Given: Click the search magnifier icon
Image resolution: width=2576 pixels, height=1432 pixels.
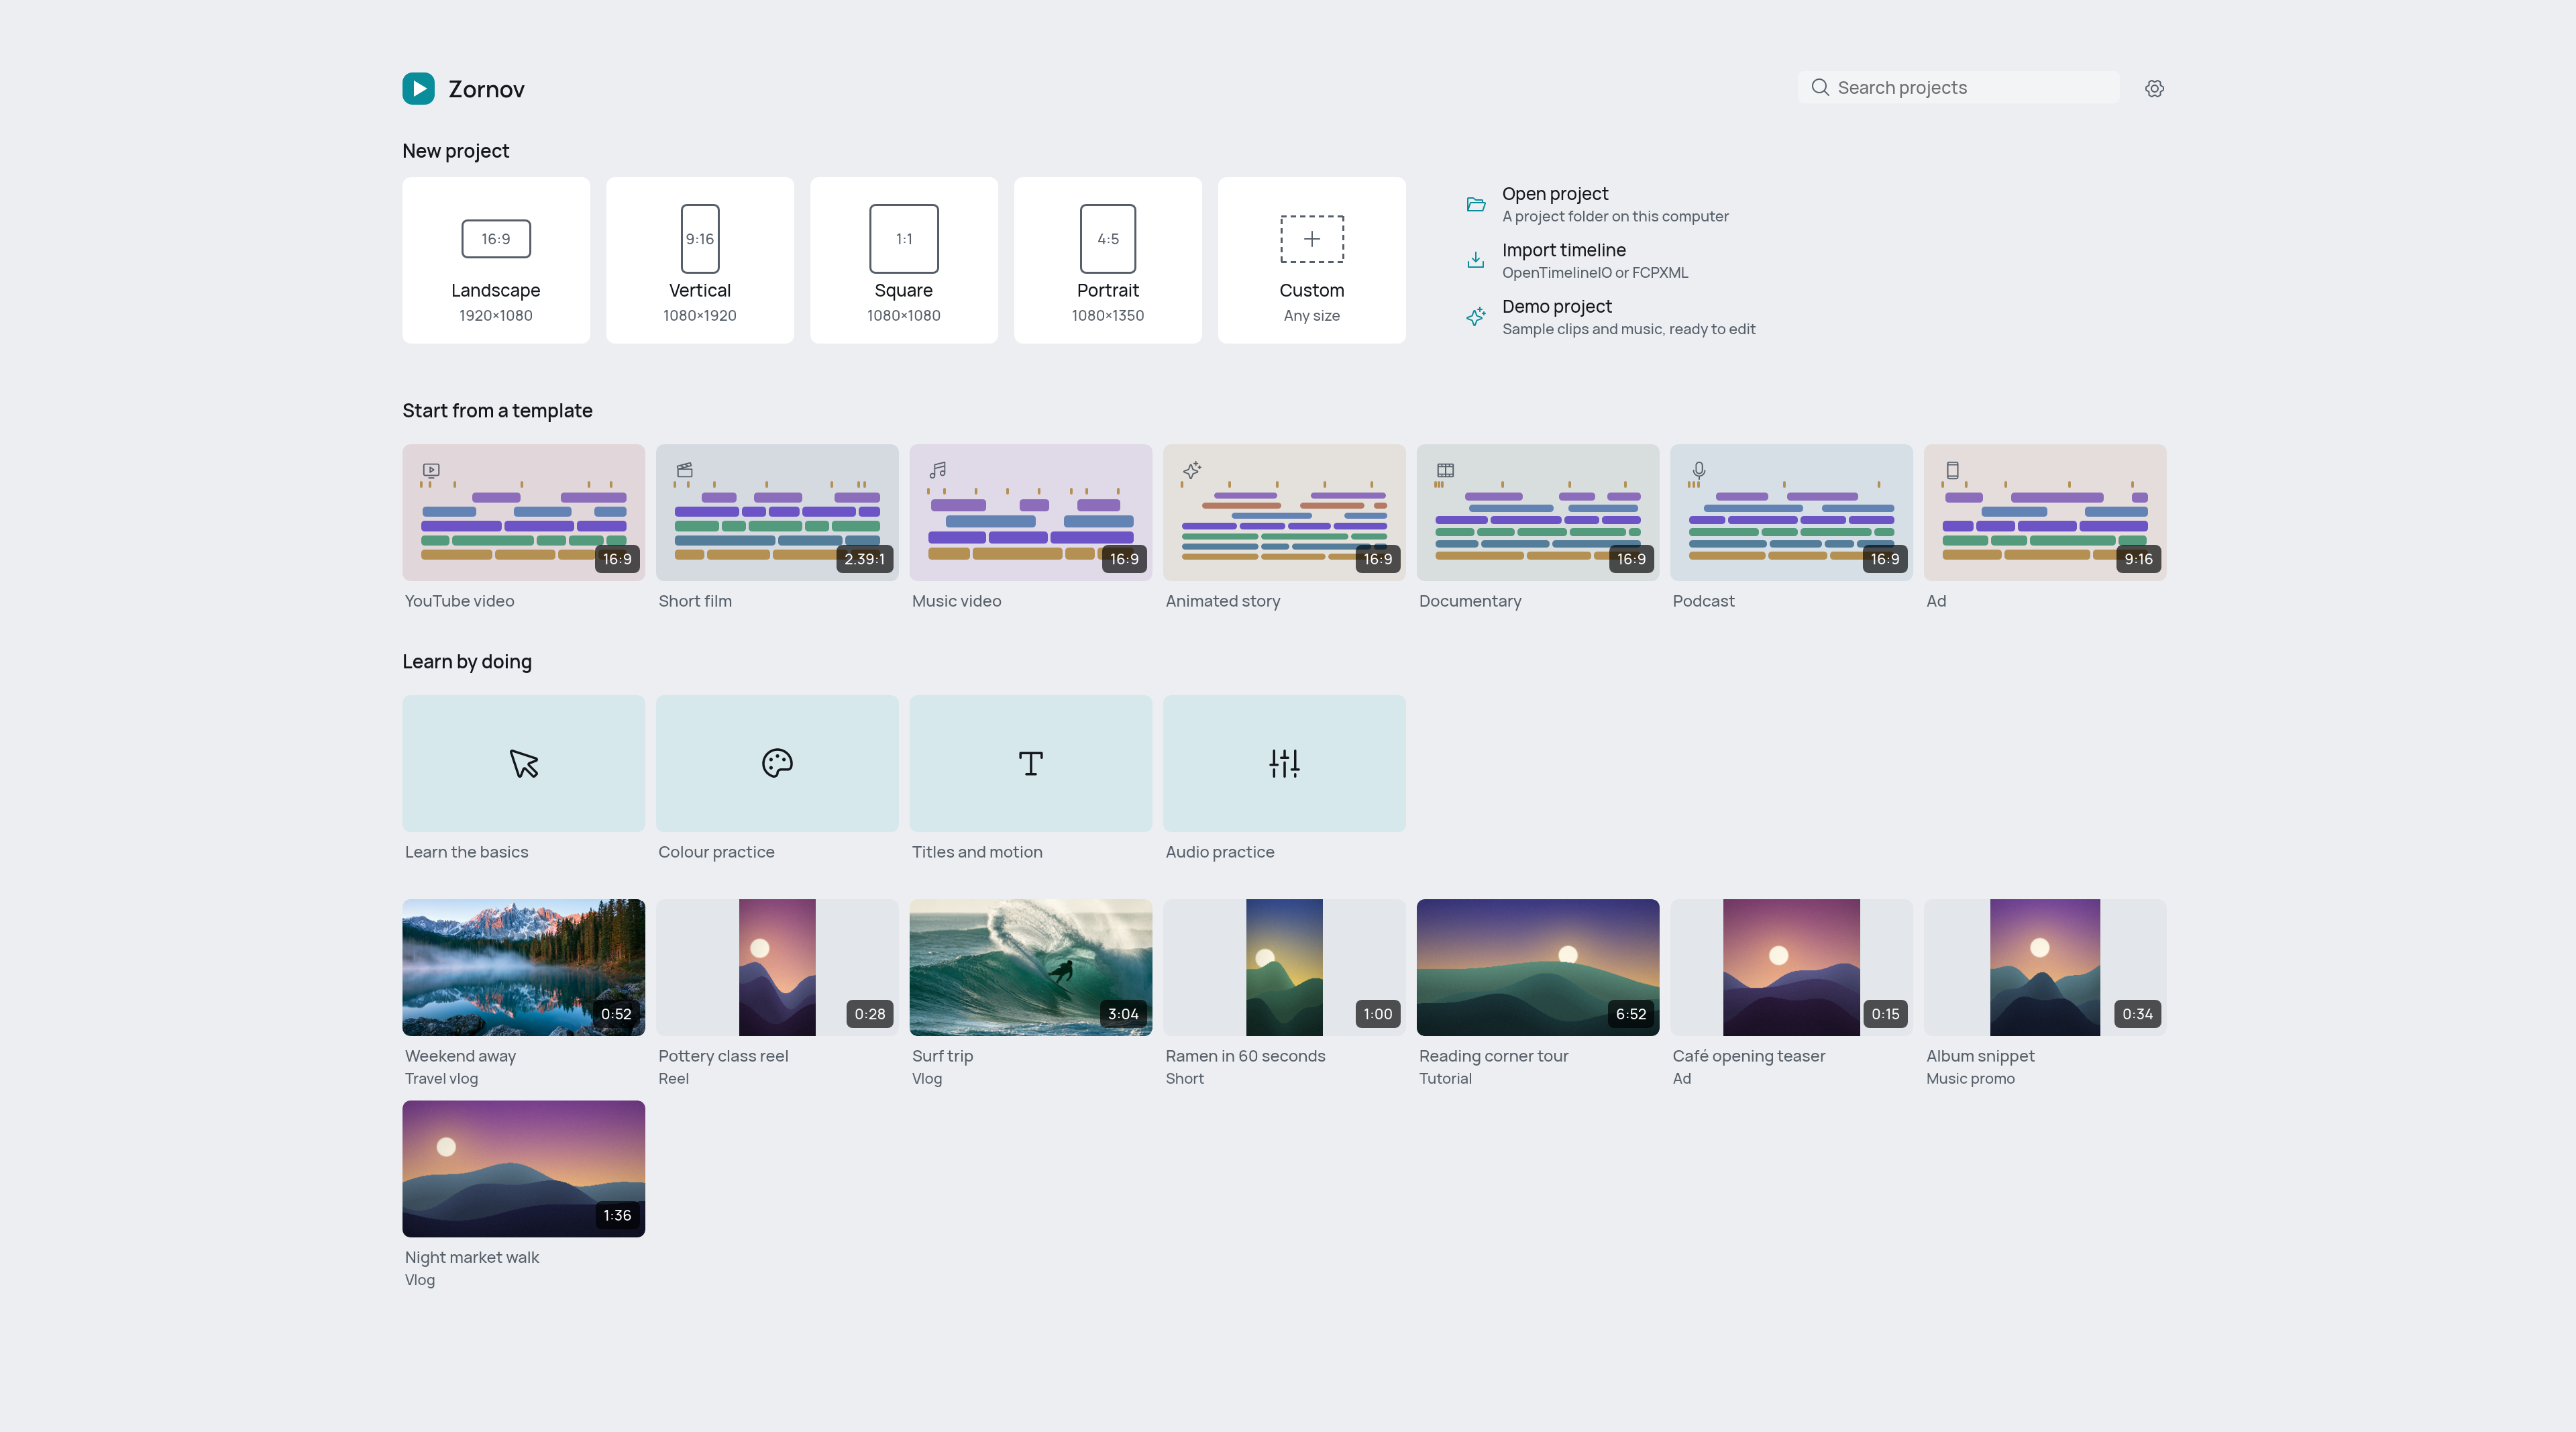Looking at the screenshot, I should pyautogui.click(x=1820, y=87).
